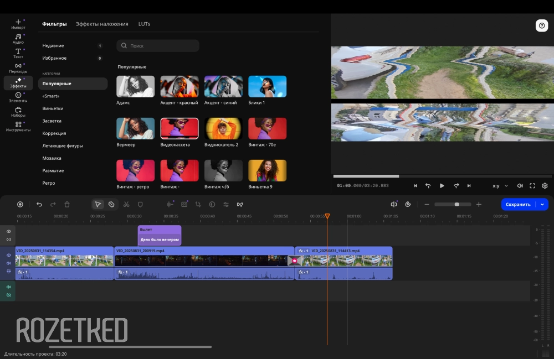Open the Инструменты tools panel

click(18, 127)
